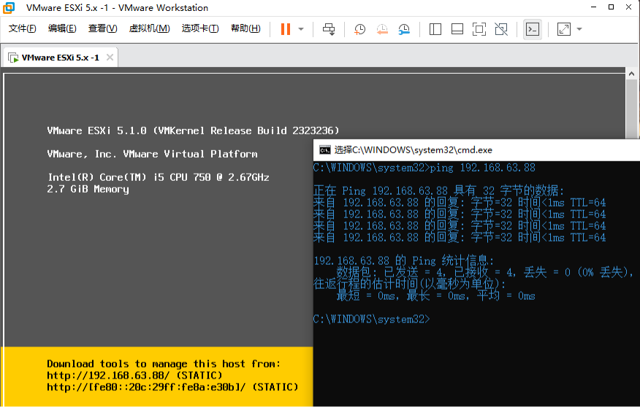Revert the VM to its previous snapshot

382,29
